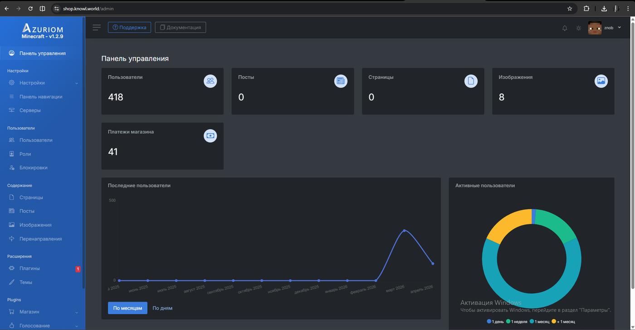Bookmark this page with star icon

[x=570, y=8]
